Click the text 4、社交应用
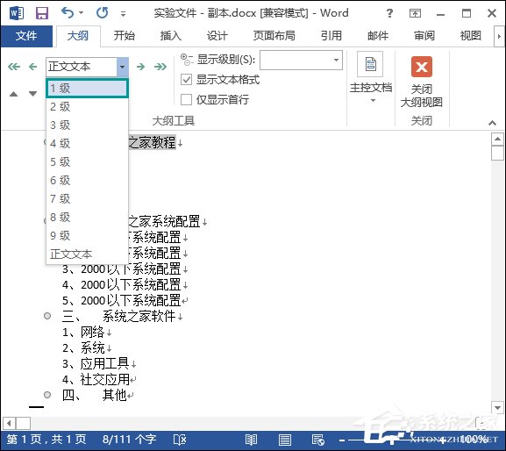Screen dimensions: 506x451 click(x=96, y=379)
